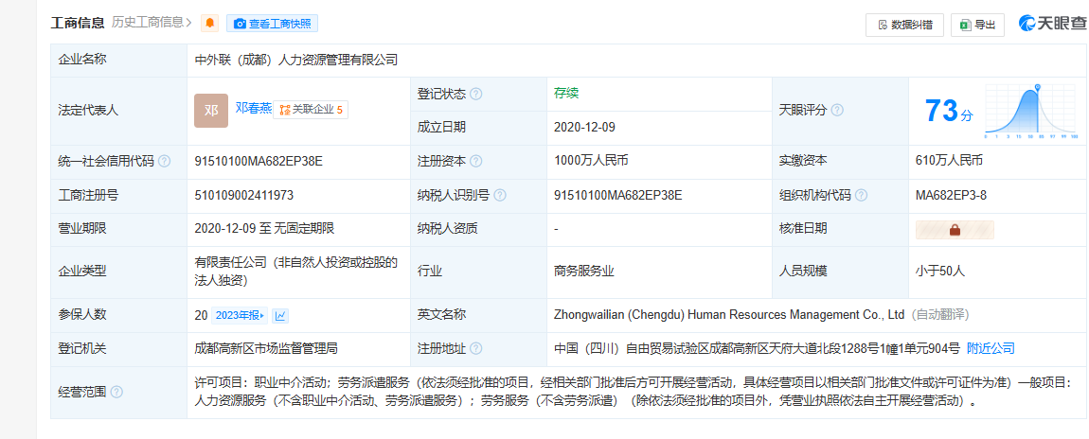1089x439 pixels.
Task: Click help icon beside 登记状态
Action: (x=475, y=94)
